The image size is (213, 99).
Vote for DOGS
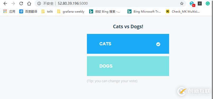[x=128, y=66]
